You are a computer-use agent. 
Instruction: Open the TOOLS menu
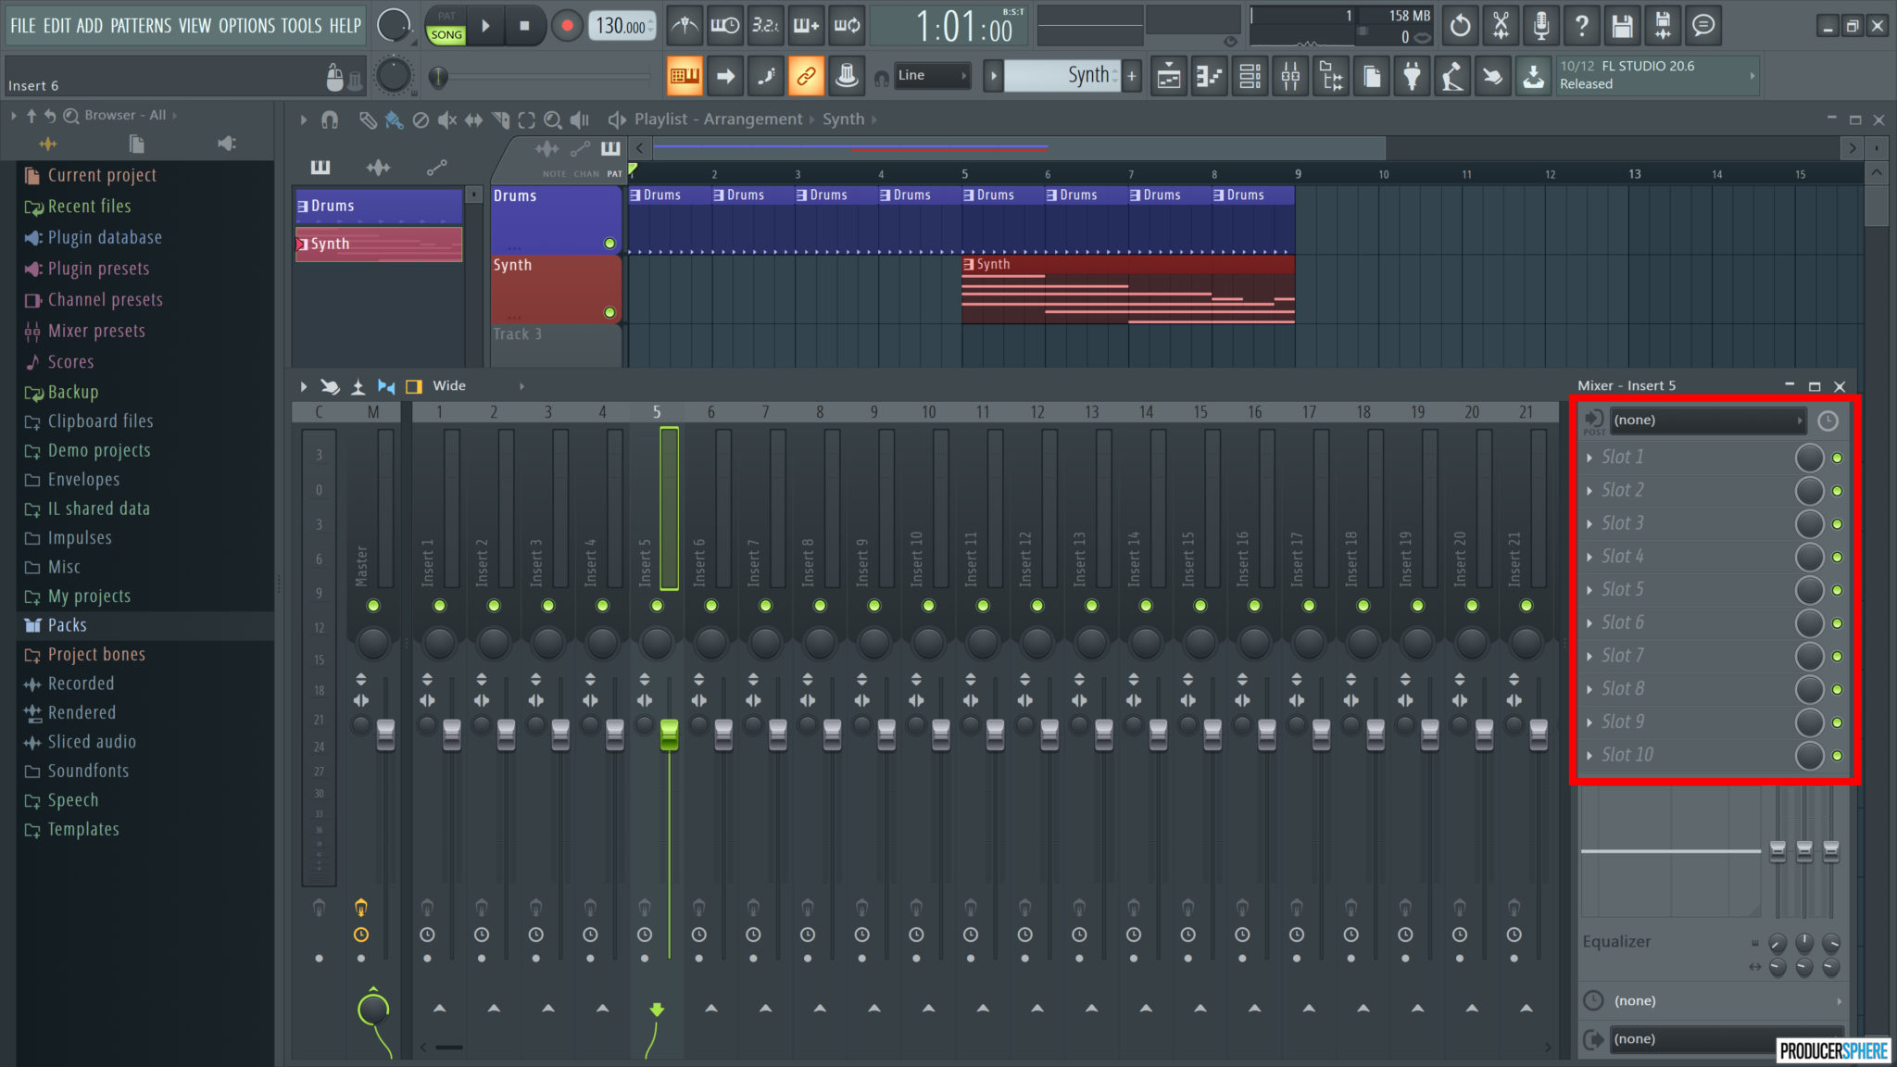click(302, 26)
